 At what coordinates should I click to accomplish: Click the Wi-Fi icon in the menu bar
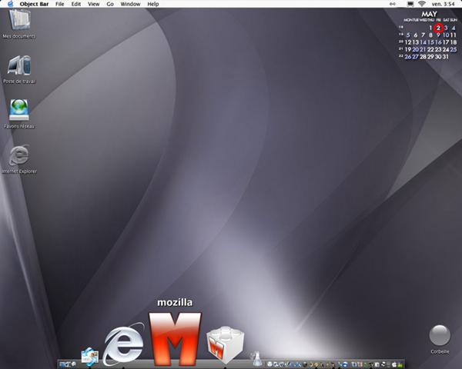tap(422, 4)
